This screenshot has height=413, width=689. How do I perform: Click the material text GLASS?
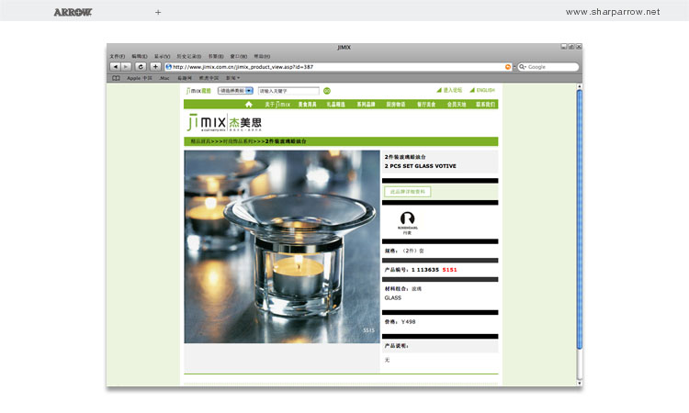pyautogui.click(x=393, y=297)
